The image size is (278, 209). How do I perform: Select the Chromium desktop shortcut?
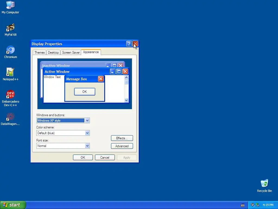point(11,52)
